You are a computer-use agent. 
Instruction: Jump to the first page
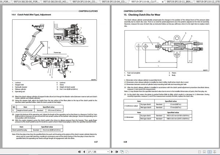pos(80,152)
